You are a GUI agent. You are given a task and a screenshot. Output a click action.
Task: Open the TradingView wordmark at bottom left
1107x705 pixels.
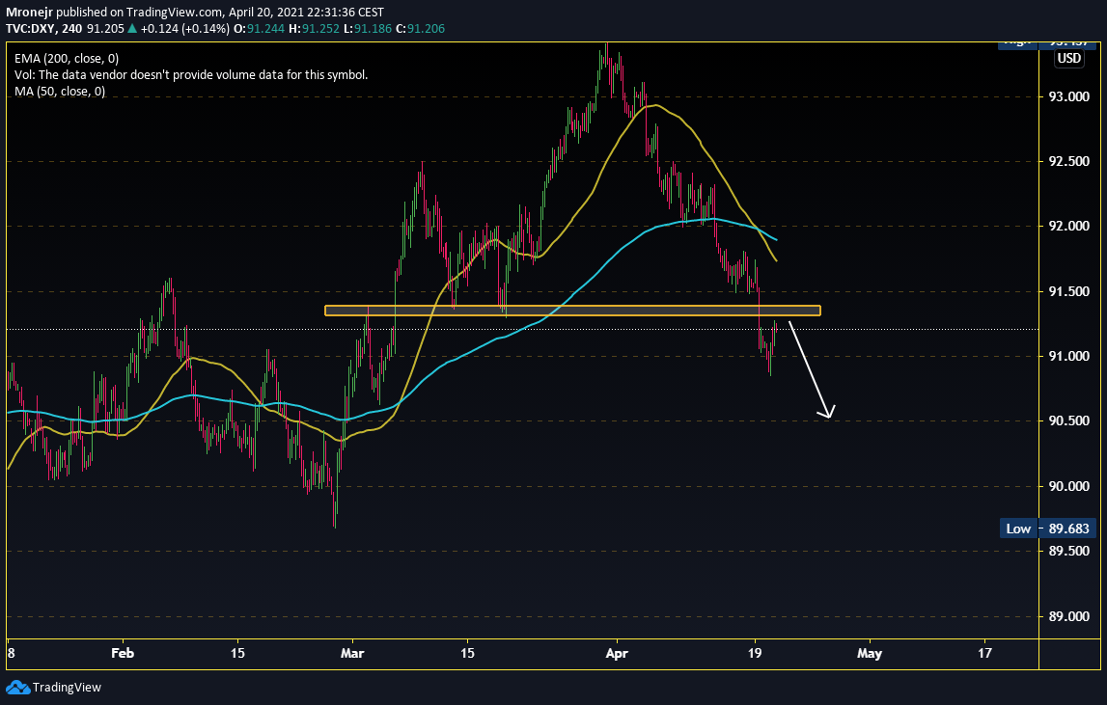[x=67, y=688]
